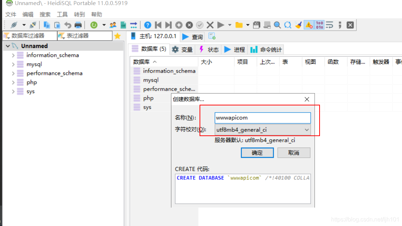Click the 确定 button
Image resolution: width=402 pixels, height=226 pixels.
[x=257, y=153]
